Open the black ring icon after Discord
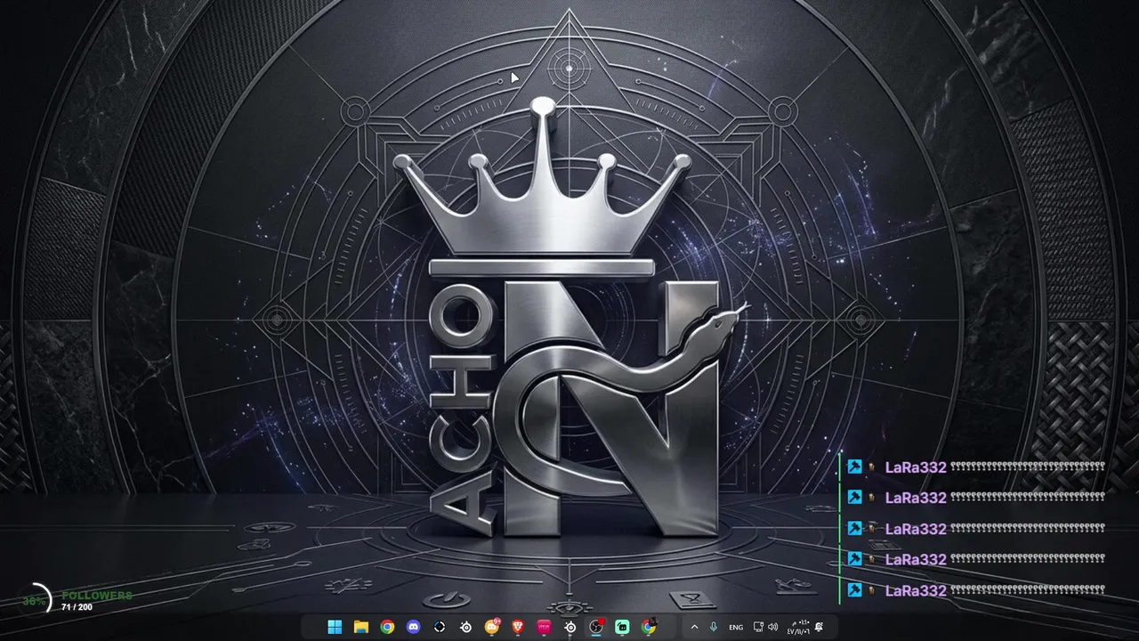Screen dimensions: 1139x641 click(440, 627)
